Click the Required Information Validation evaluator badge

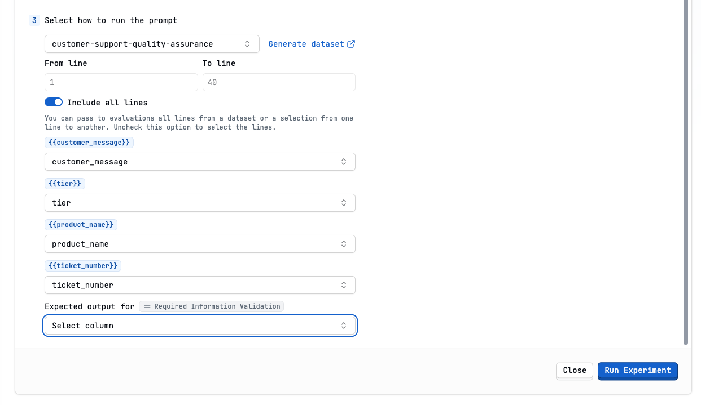[211, 306]
